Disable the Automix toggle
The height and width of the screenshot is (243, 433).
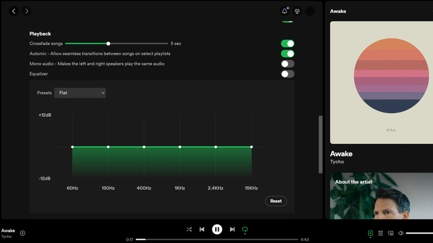(287, 54)
